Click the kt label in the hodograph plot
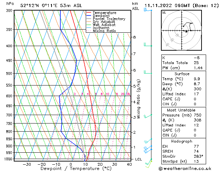Screen dimensions: 222x171 164,13
